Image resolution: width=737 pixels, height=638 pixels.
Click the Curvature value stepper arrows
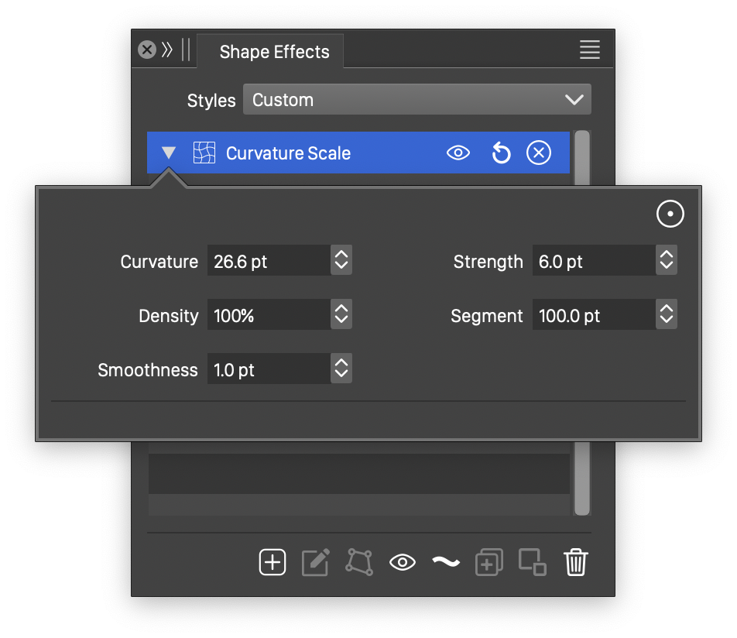[x=341, y=262]
